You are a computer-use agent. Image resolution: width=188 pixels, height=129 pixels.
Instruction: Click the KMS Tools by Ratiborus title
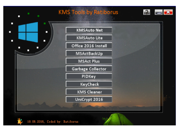click(88, 12)
